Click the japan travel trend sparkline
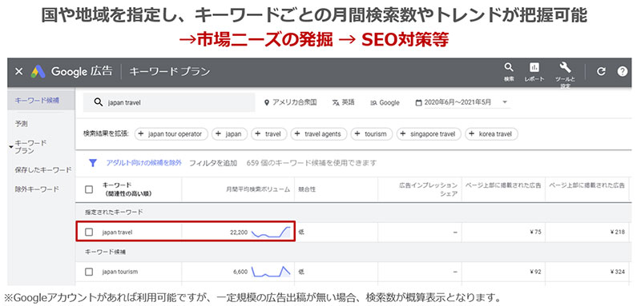This screenshot has width=641, height=306. click(x=271, y=232)
